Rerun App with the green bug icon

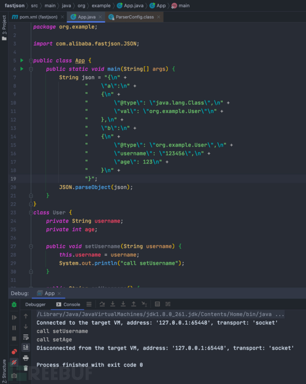(x=14, y=305)
